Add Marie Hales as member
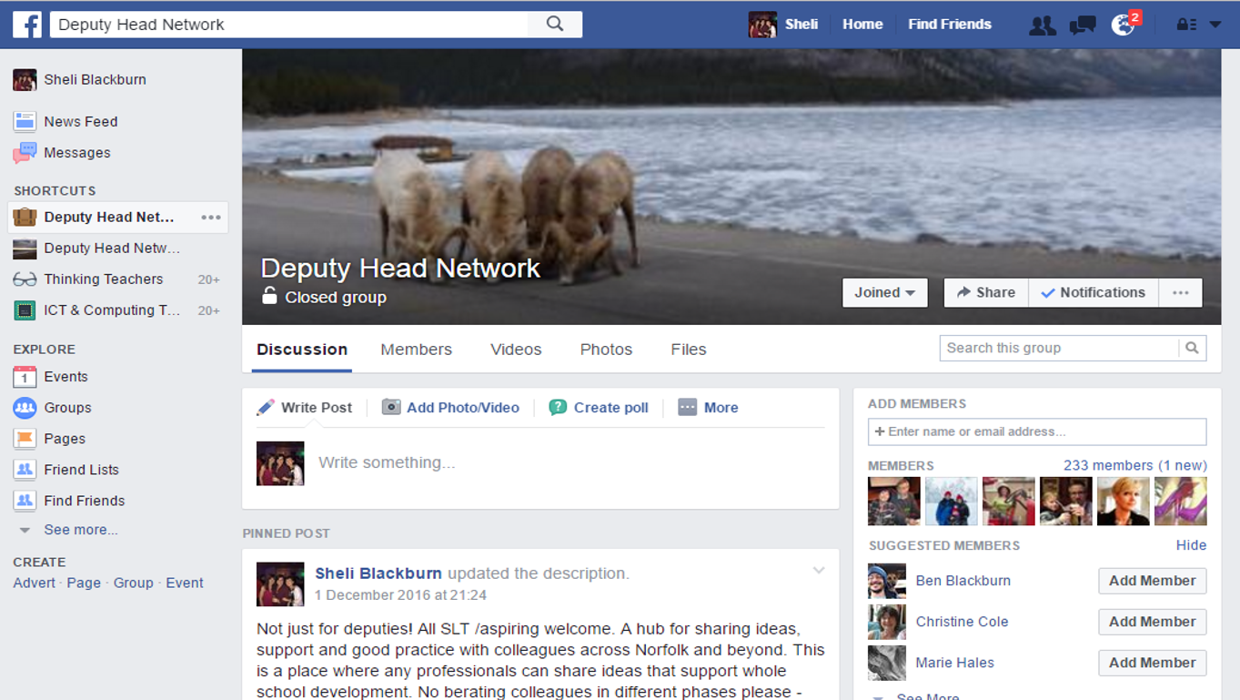The image size is (1240, 700). (1152, 663)
